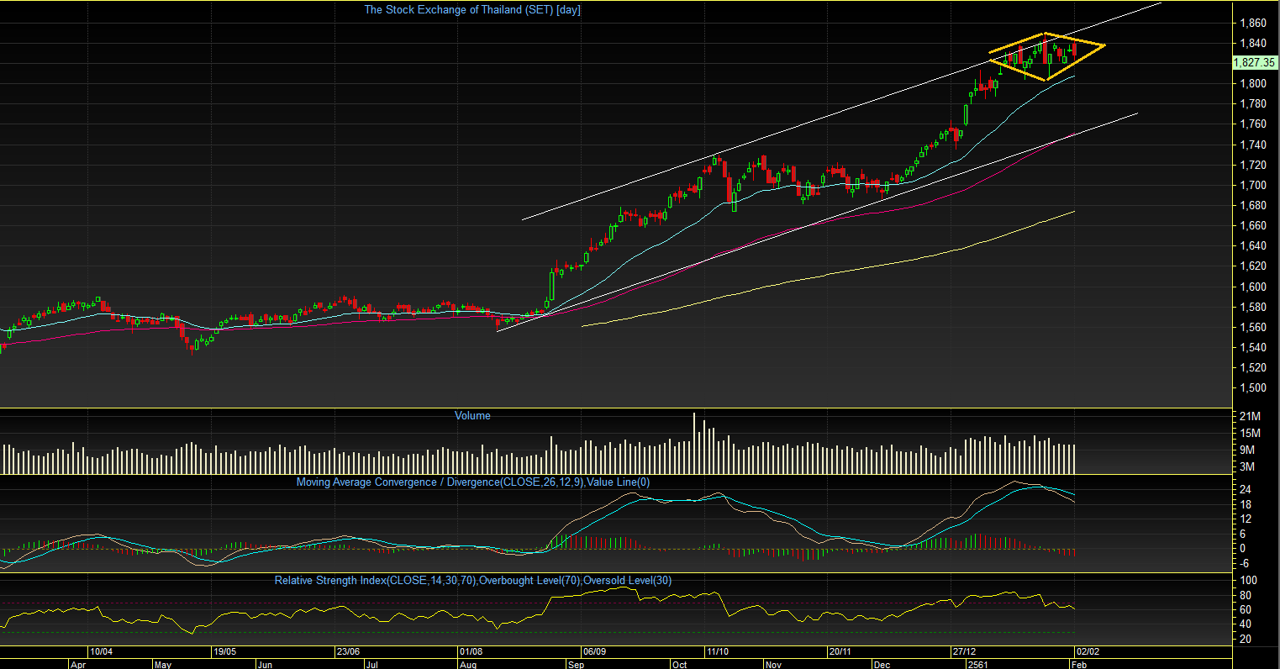The width and height of the screenshot is (1280, 669).
Task: Click the "10/04" date label
Action: click(102, 651)
